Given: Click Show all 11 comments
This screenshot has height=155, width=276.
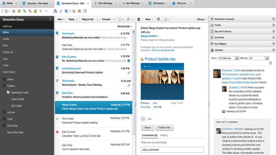Looking at the screenshot, I should coord(227,122).
